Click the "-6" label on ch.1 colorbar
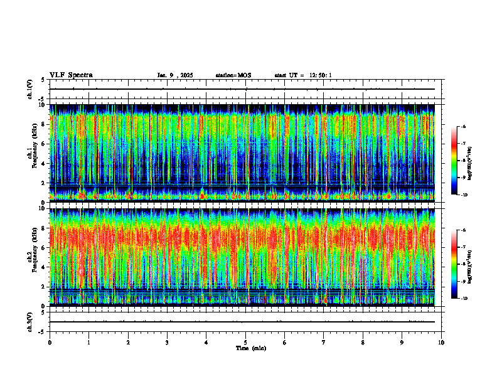This screenshot has width=497, height=384. [463, 126]
